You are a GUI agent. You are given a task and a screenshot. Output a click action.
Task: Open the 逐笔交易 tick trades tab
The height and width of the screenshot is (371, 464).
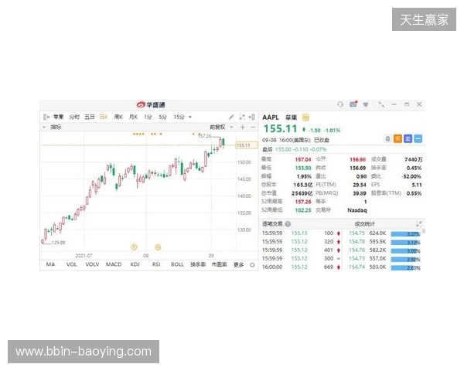click(272, 224)
